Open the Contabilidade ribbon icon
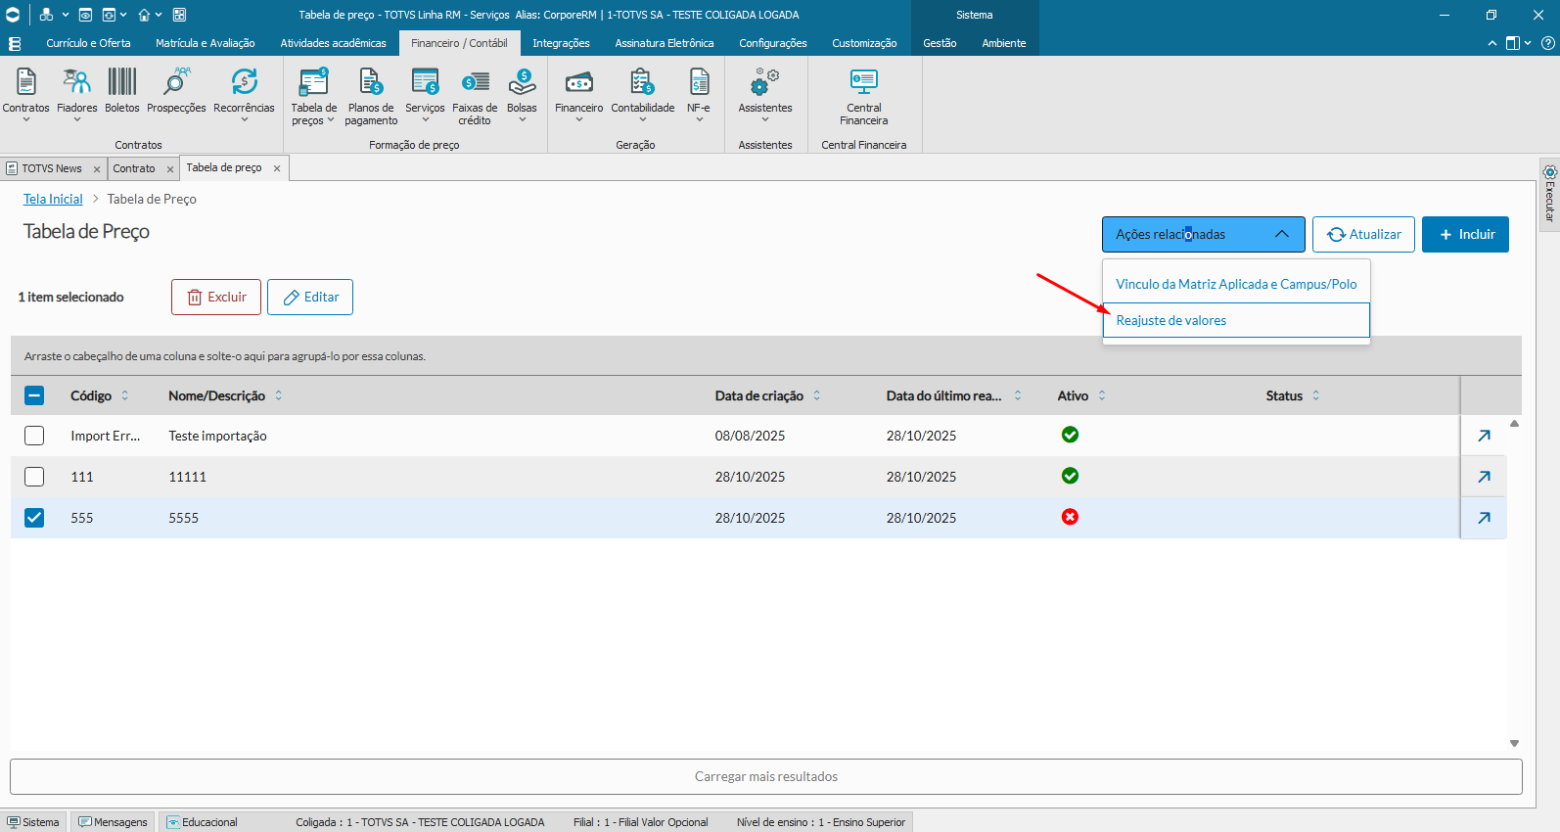The image size is (1560, 832). point(642,82)
